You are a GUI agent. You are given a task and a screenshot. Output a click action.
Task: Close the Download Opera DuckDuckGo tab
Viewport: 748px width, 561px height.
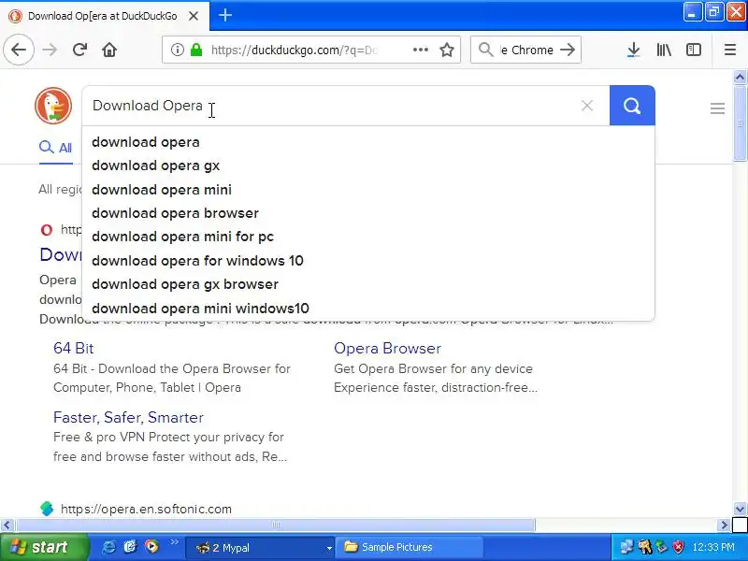click(x=194, y=16)
